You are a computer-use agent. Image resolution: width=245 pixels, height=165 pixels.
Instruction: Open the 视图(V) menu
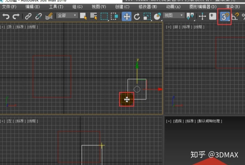pyautogui.click(x=99, y=7)
